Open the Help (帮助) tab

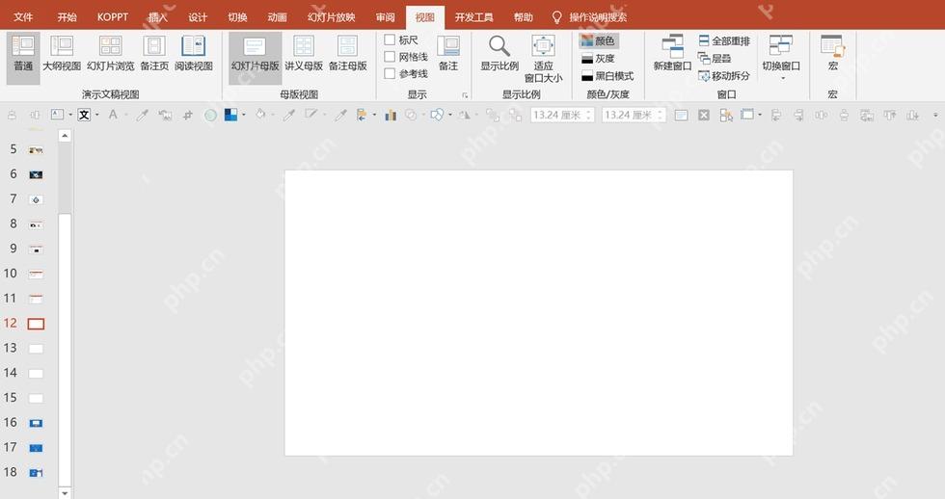523,16
